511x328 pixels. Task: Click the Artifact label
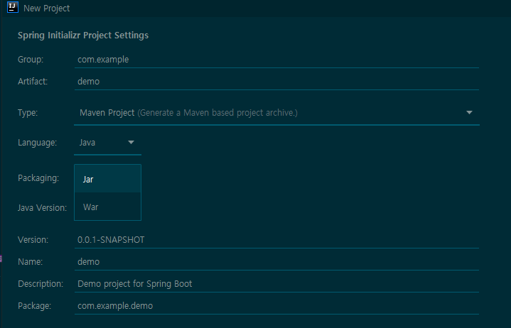[x=33, y=82]
